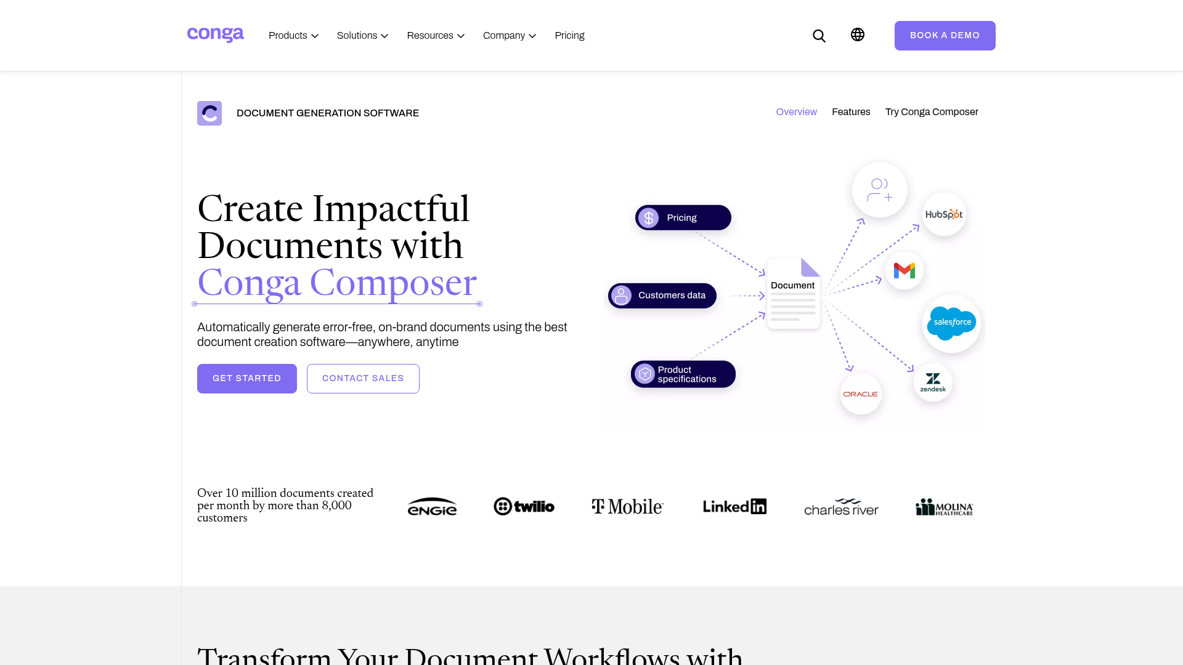This screenshot has width=1183, height=665.
Task: Open the Try Conga Composer link
Action: [931, 112]
